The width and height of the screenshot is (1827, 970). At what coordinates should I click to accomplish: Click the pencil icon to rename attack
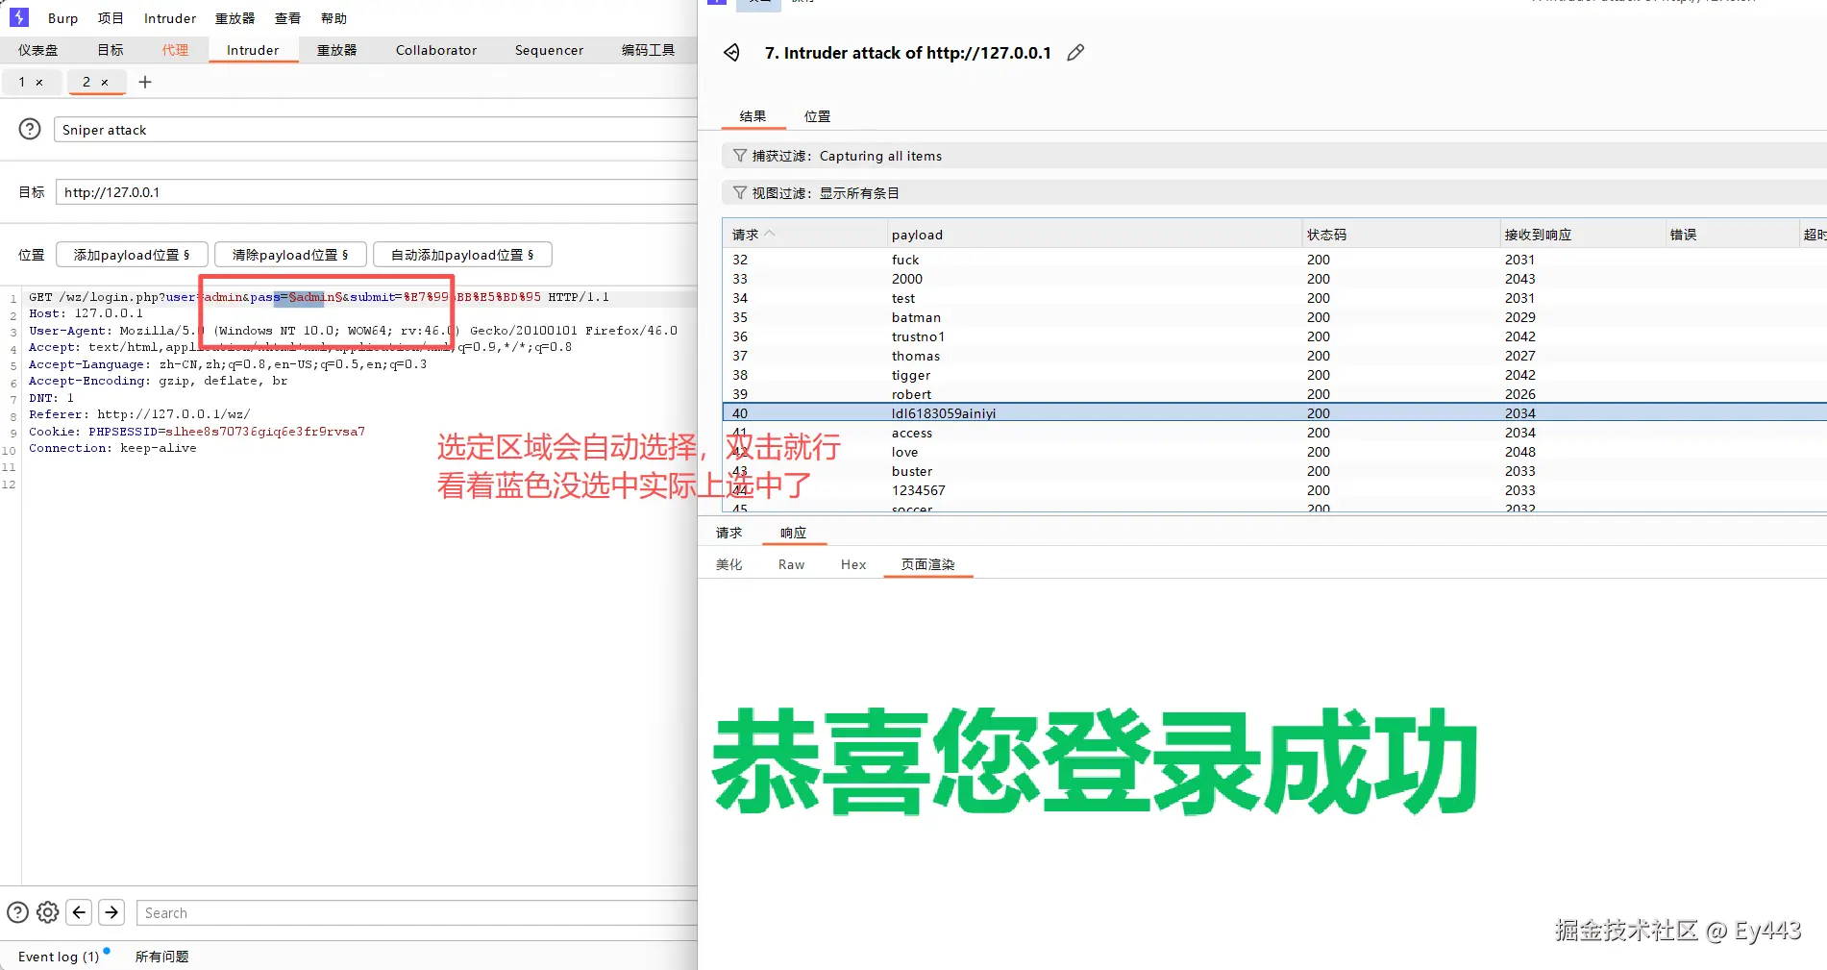[1075, 53]
